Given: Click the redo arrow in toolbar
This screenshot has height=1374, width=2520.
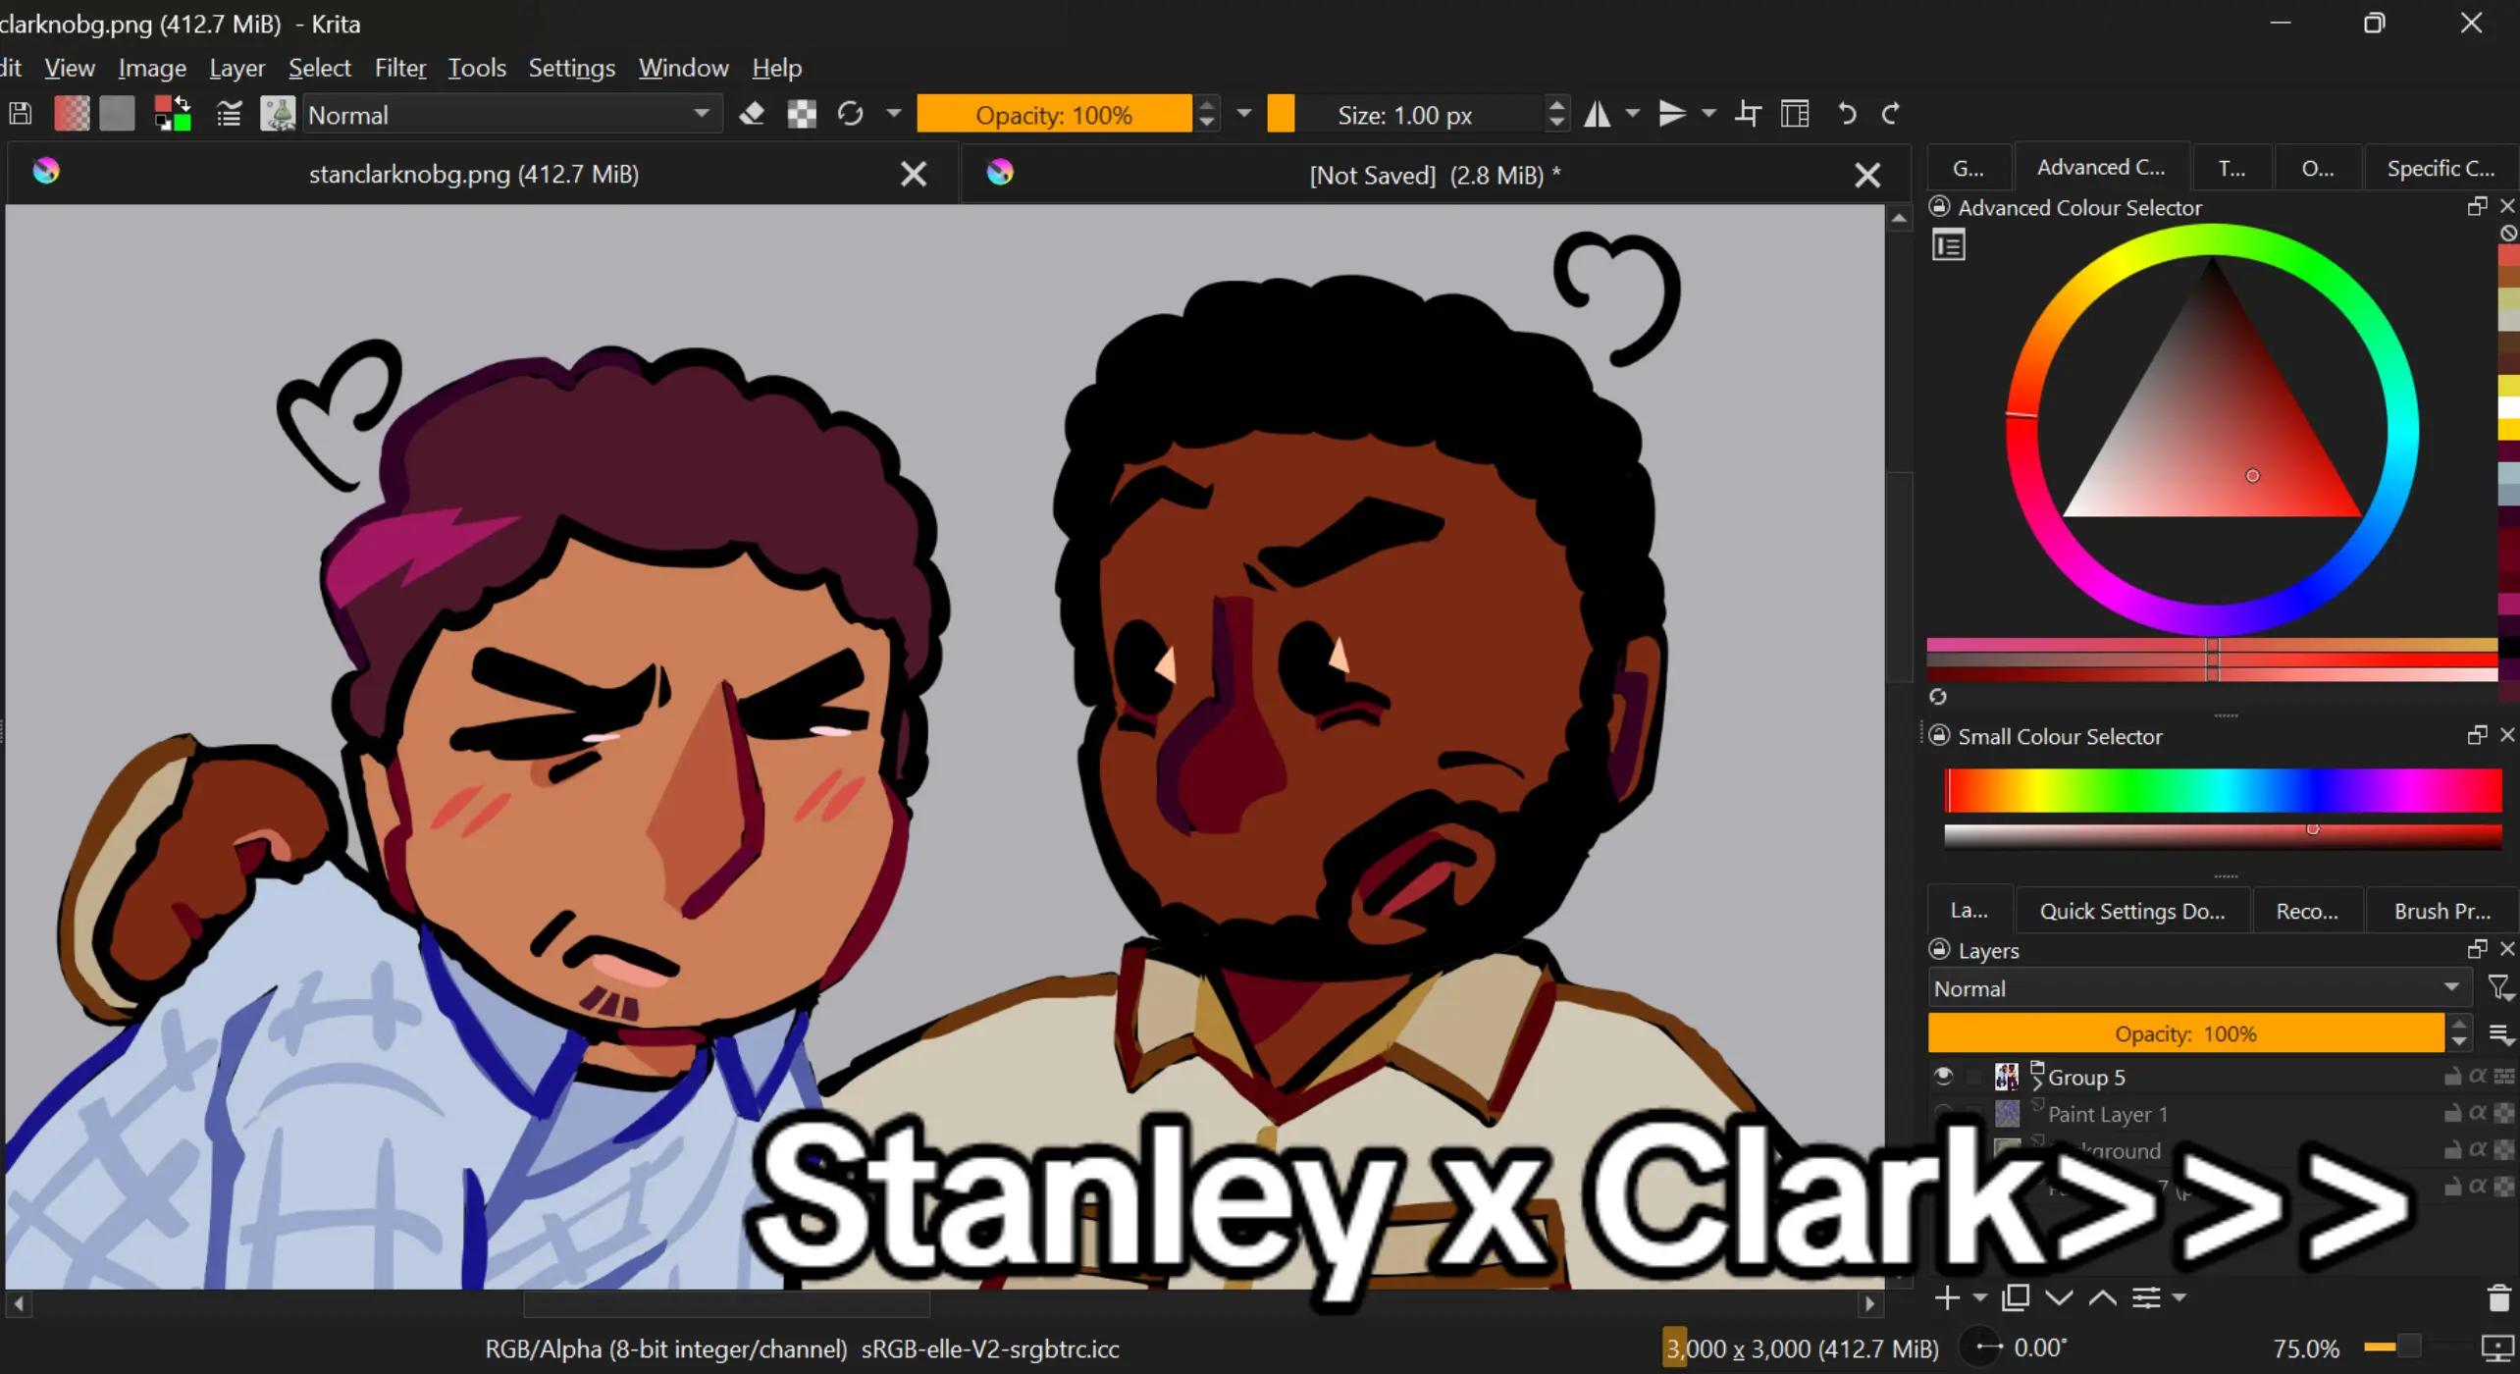Looking at the screenshot, I should click(1890, 115).
